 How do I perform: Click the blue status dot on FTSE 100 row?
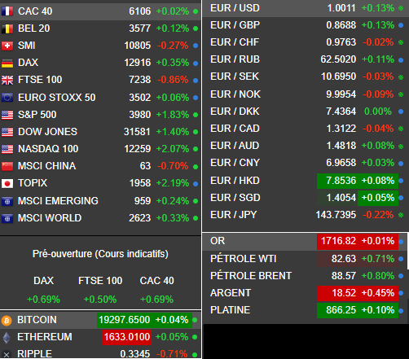click(x=196, y=81)
